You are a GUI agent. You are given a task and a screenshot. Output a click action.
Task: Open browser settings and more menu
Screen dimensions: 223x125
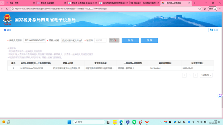(220, 9)
